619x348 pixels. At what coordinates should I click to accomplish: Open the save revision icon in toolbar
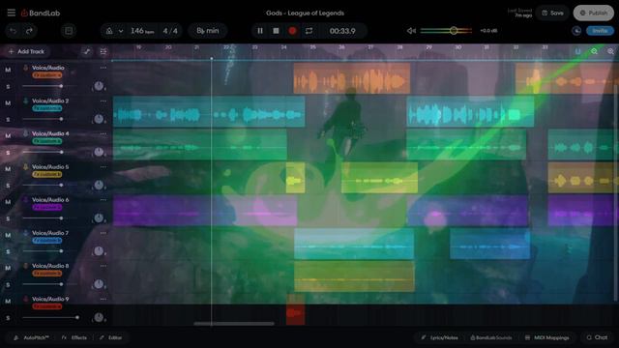click(x=69, y=31)
